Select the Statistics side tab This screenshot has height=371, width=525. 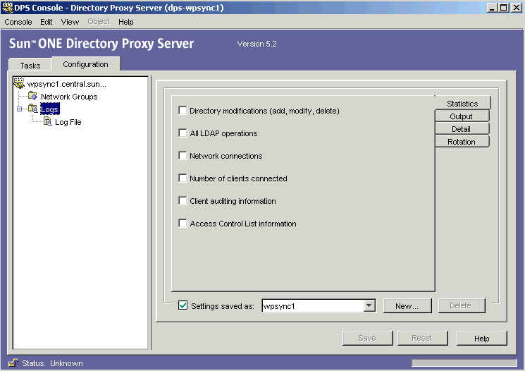pos(462,103)
